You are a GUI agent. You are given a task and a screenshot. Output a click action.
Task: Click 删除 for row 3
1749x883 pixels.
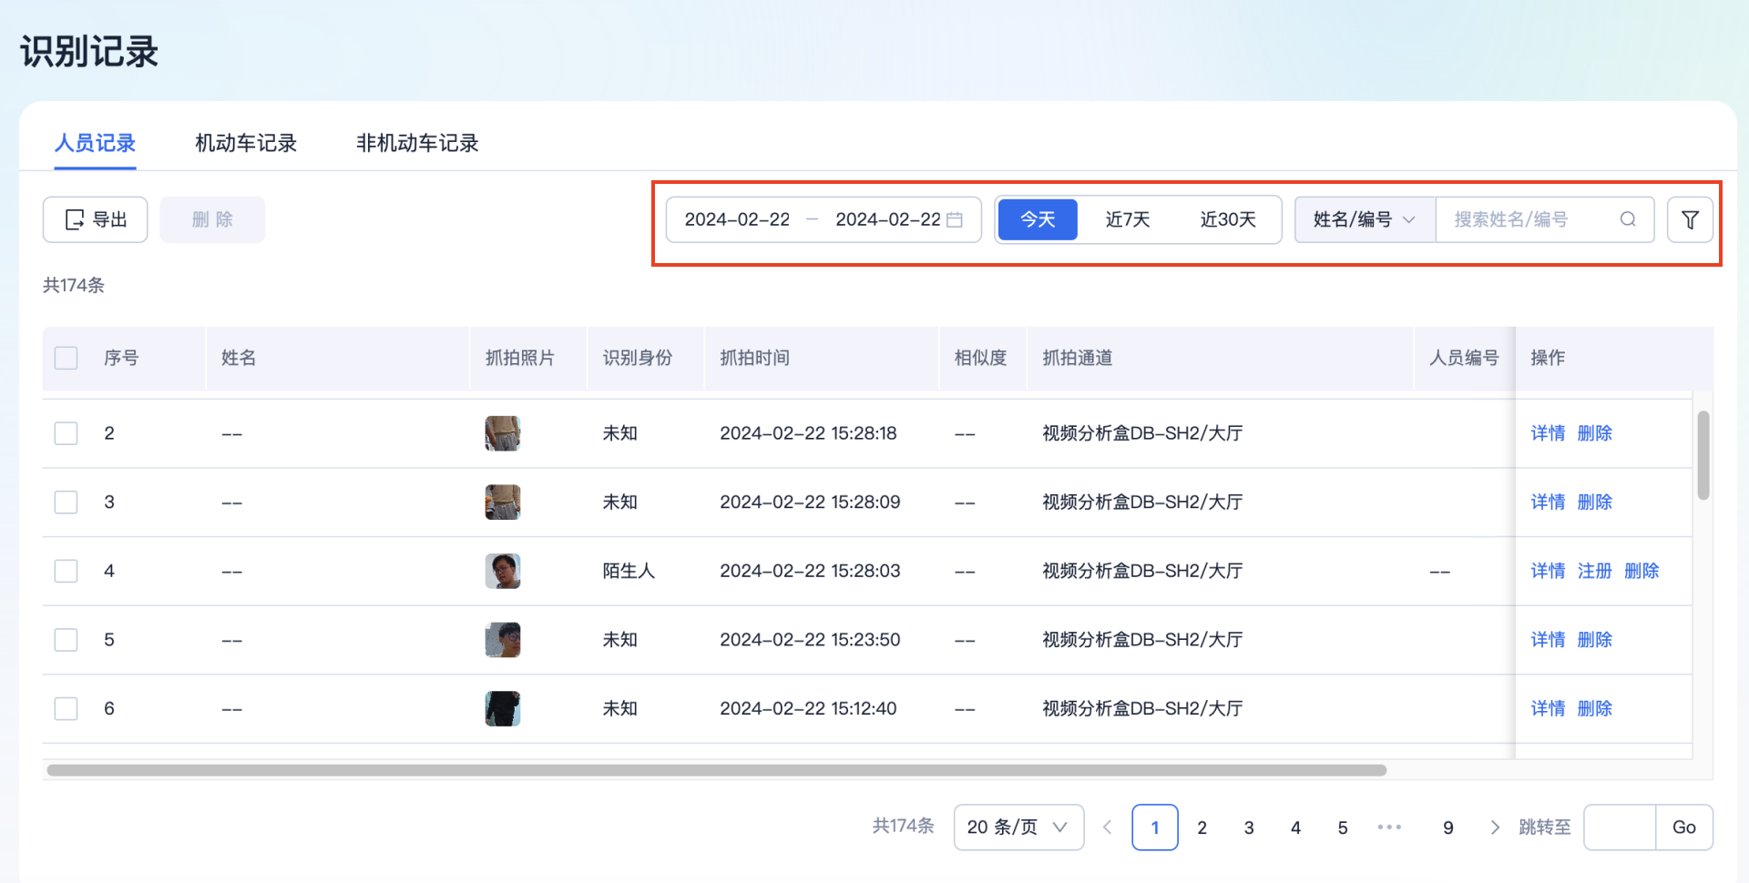(x=1594, y=502)
